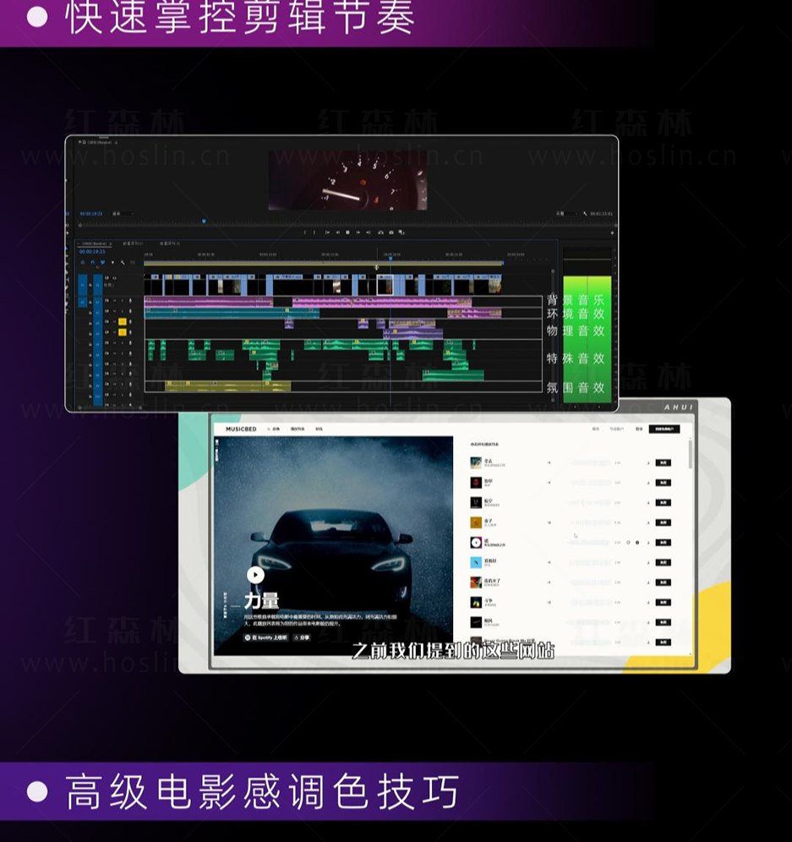
Task: Select the first timeline sequence tab
Action: [95, 243]
